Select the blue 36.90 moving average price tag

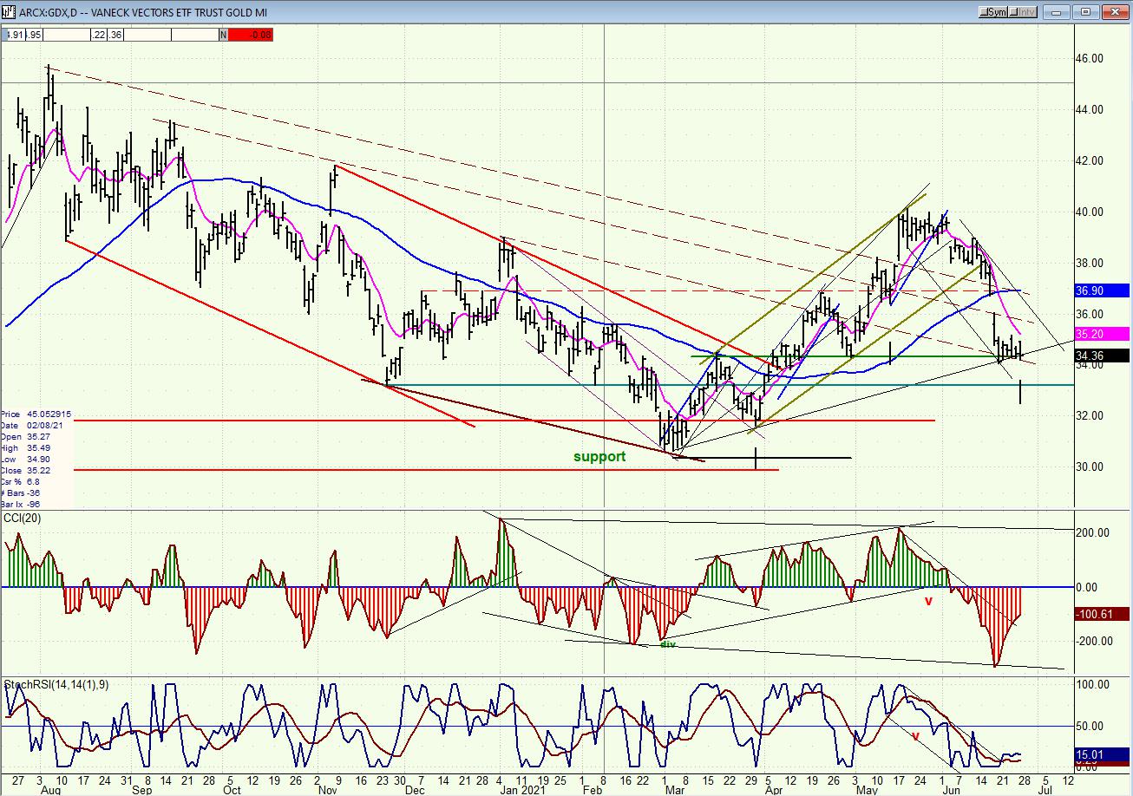(1104, 291)
